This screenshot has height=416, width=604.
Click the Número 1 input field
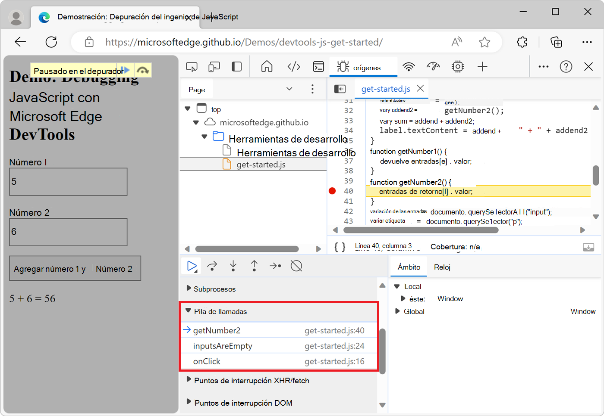click(68, 182)
